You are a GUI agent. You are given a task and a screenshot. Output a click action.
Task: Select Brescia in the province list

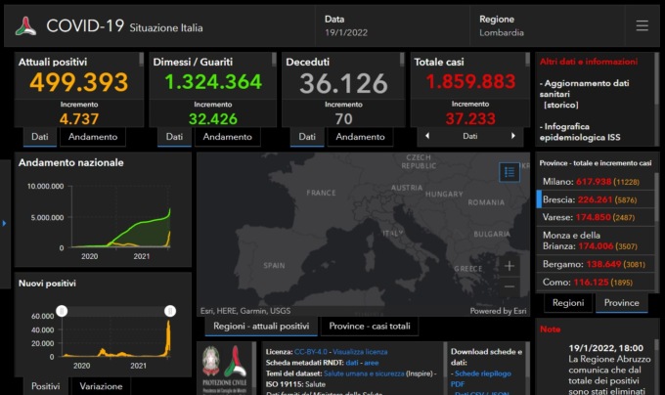[558, 199]
